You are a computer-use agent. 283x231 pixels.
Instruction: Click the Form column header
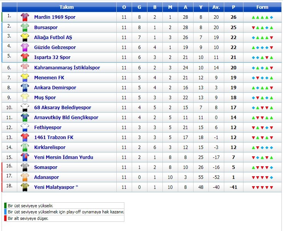pos(262,7)
